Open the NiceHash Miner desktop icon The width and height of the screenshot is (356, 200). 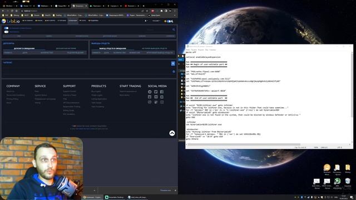coord(327,169)
